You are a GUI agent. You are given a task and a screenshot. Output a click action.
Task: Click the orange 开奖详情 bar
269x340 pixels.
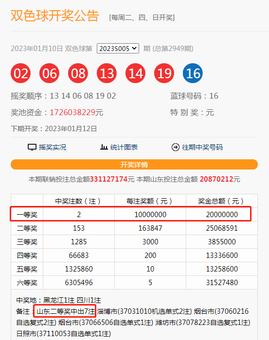(134, 164)
